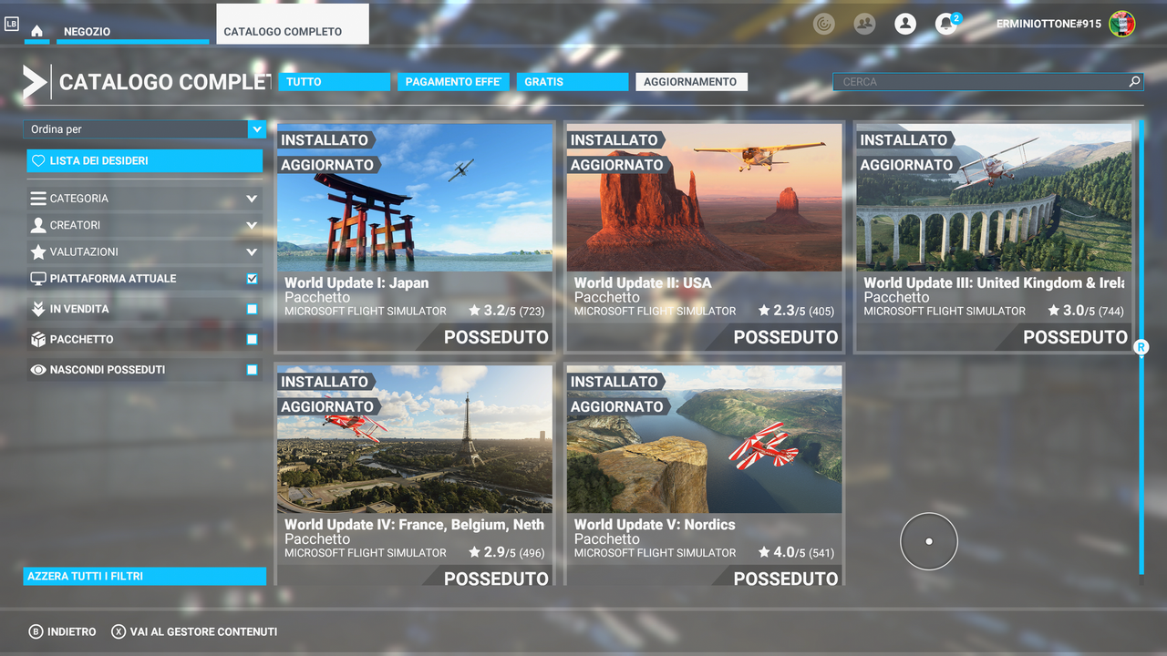This screenshot has height=656, width=1167.
Task: Click Posseduto on World Update I: Japan
Action: pos(496,337)
